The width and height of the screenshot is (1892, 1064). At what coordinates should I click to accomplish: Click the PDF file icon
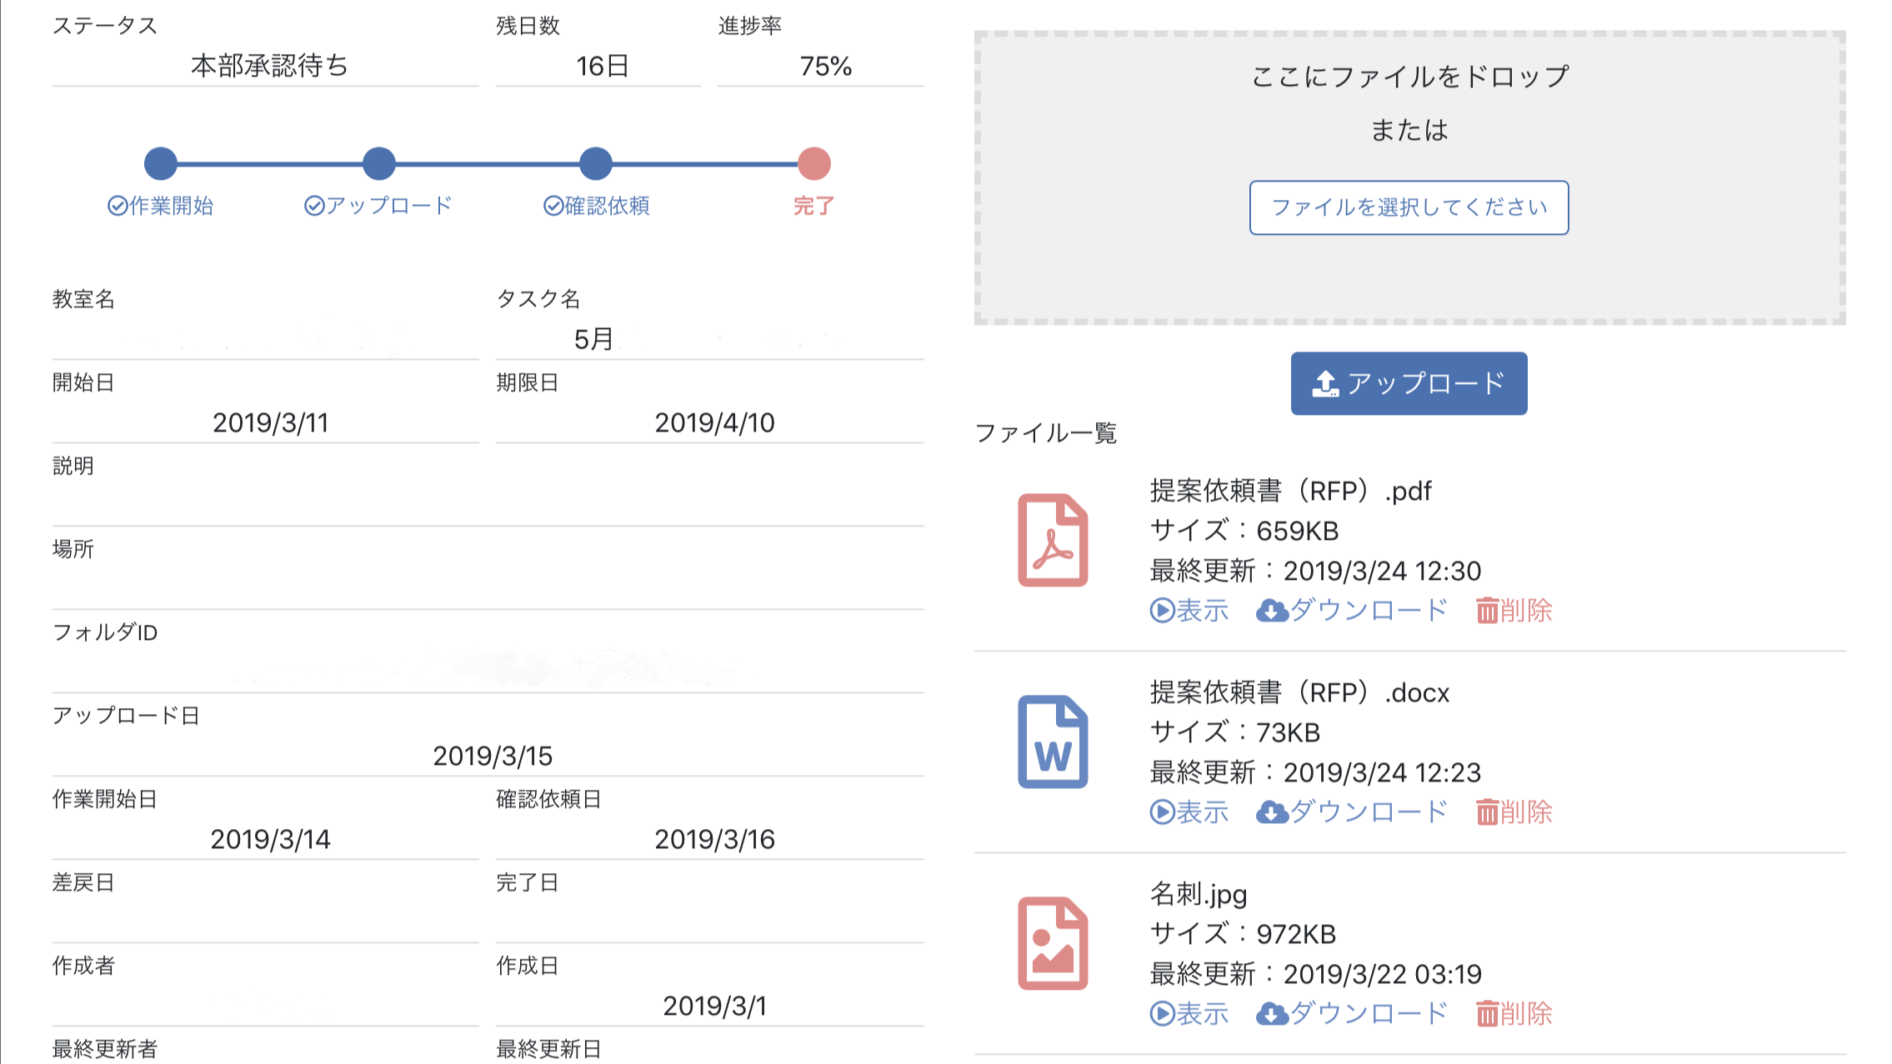(1053, 540)
